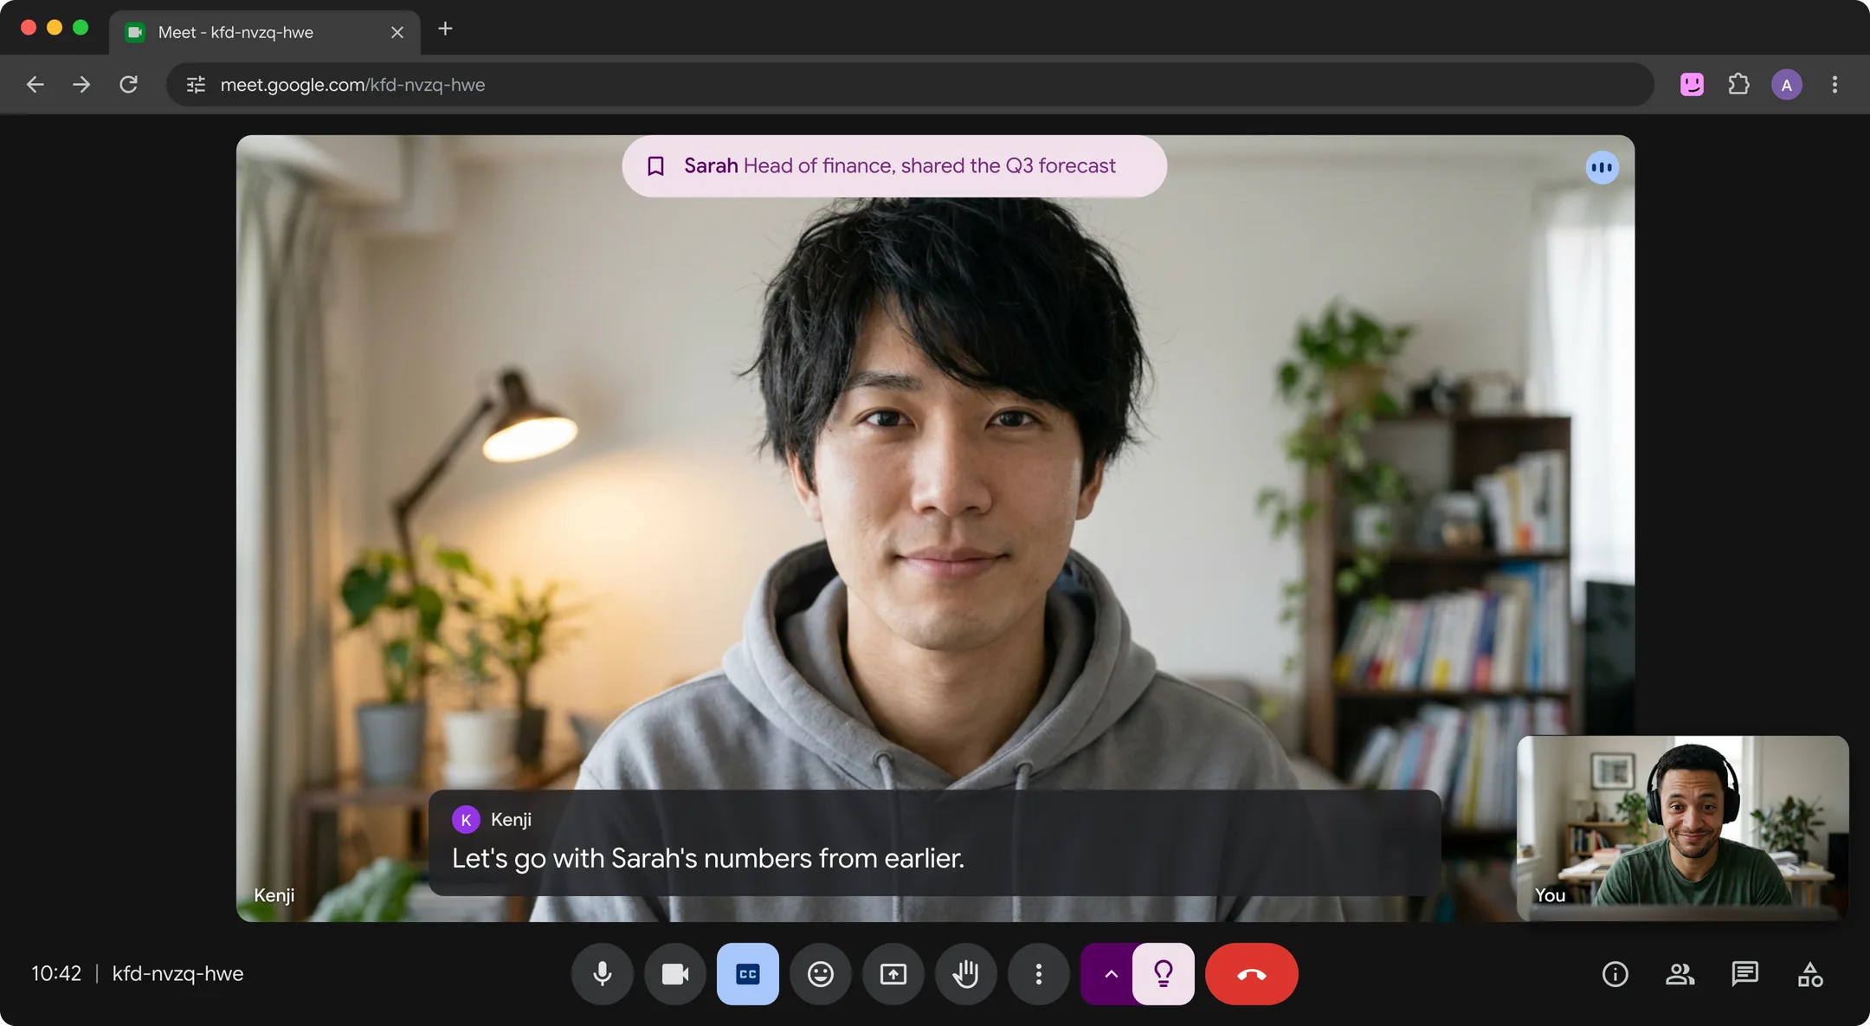
Task: Raise your hand
Action: click(965, 974)
